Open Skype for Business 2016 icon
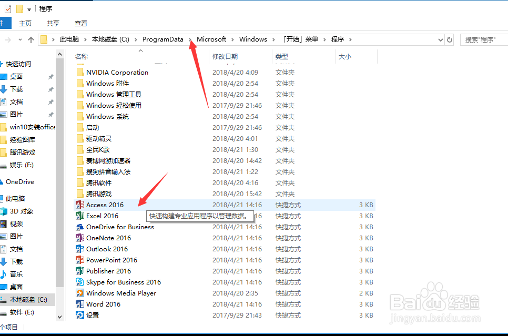508x336 pixels. pyautogui.click(x=80, y=282)
